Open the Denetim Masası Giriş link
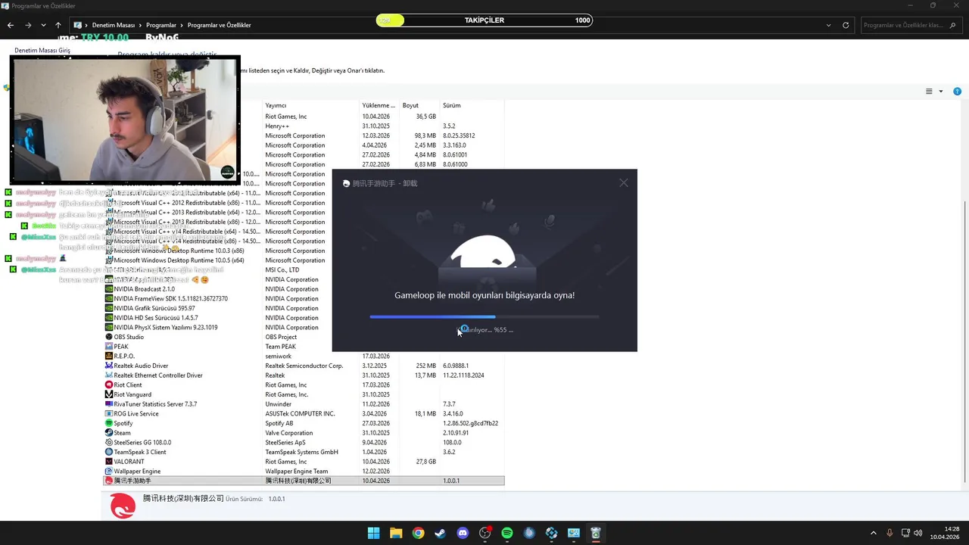This screenshot has height=545, width=969. pos(42,51)
